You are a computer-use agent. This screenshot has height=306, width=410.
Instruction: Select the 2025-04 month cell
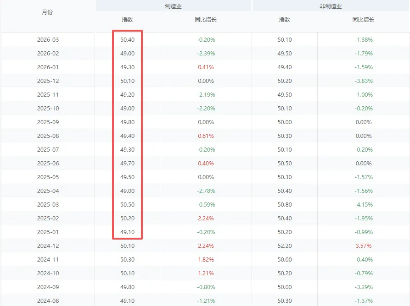coord(48,191)
